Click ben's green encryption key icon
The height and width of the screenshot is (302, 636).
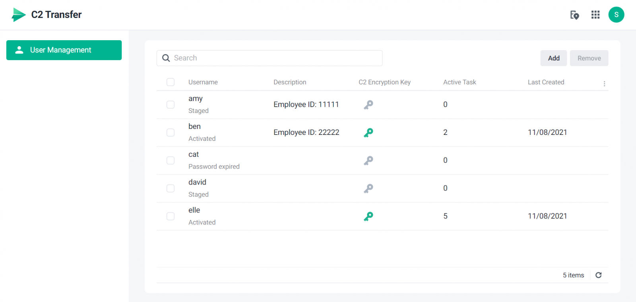pos(368,132)
